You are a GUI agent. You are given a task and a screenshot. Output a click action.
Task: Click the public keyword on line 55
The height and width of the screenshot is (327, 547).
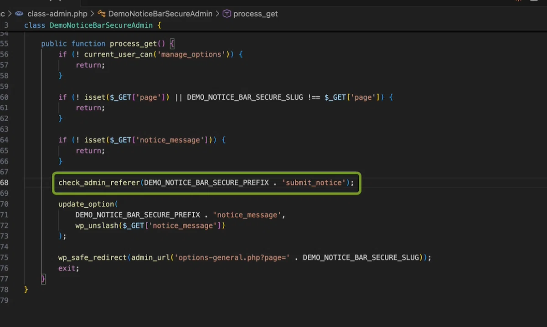pos(54,44)
